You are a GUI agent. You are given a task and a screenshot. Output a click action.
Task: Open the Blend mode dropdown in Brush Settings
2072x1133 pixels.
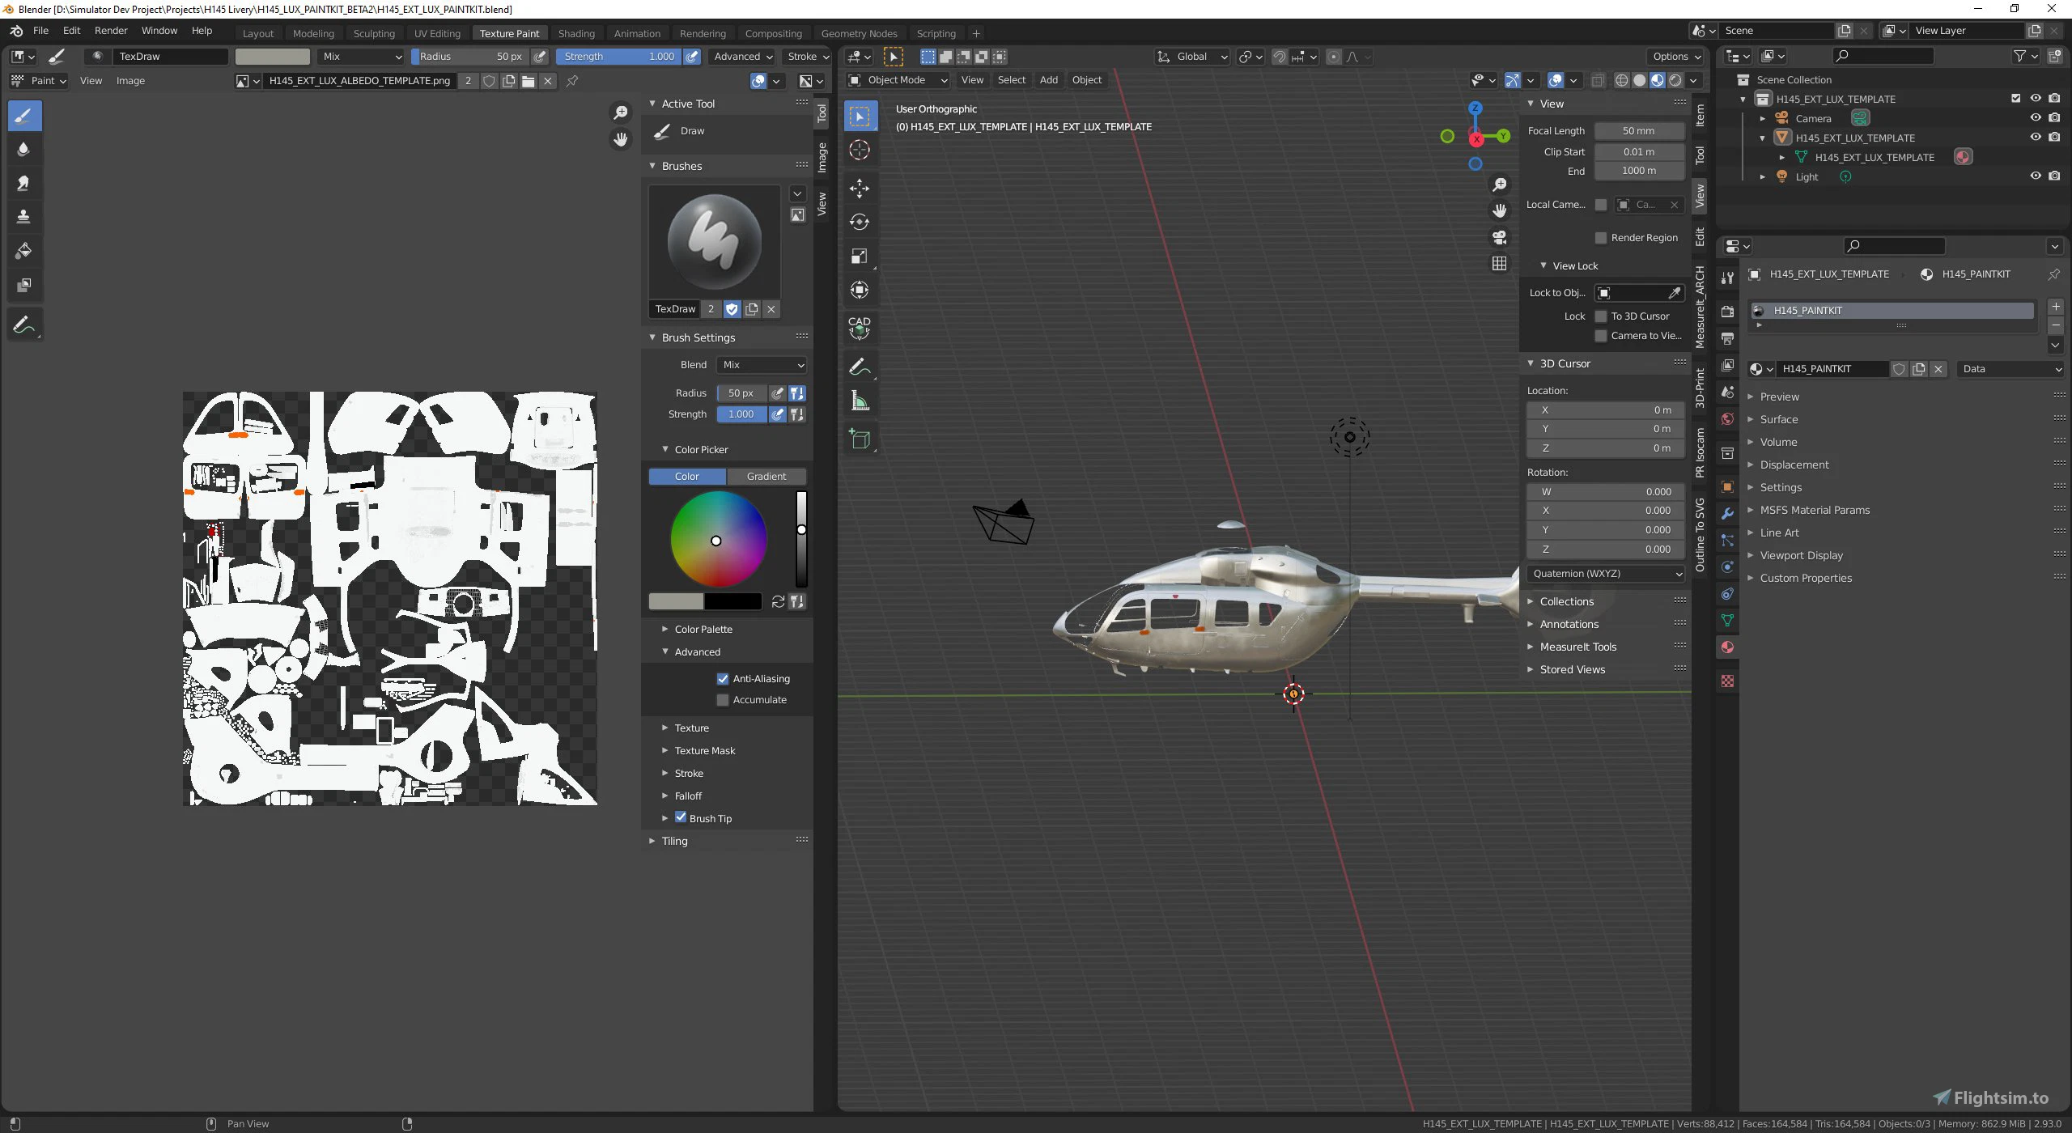point(762,365)
